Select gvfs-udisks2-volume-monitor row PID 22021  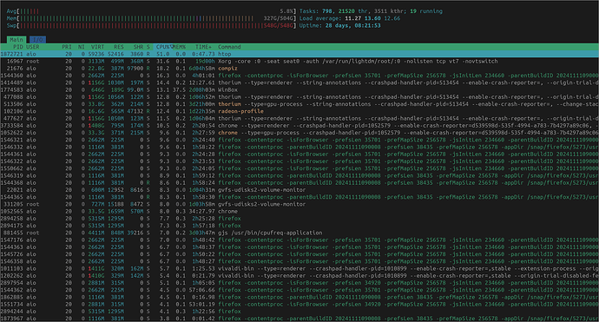point(299,190)
